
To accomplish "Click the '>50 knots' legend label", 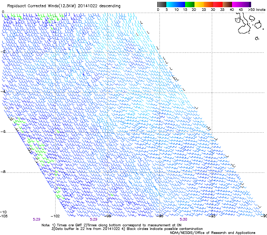I will [x=257, y=10].
